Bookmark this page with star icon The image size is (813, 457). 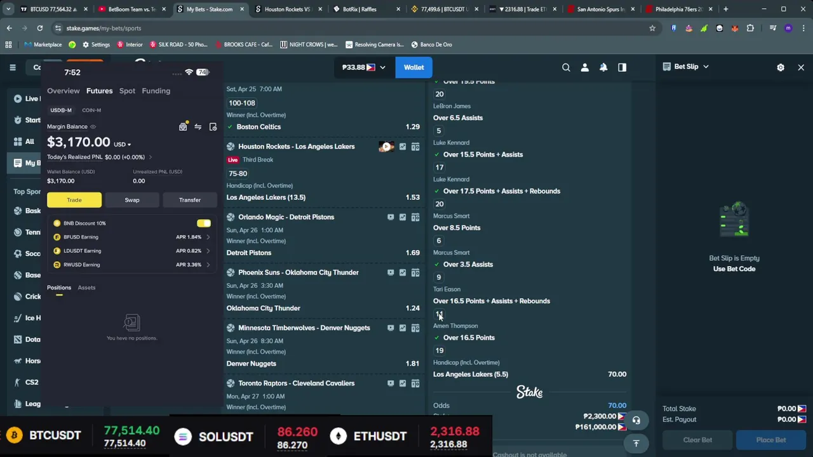point(652,28)
